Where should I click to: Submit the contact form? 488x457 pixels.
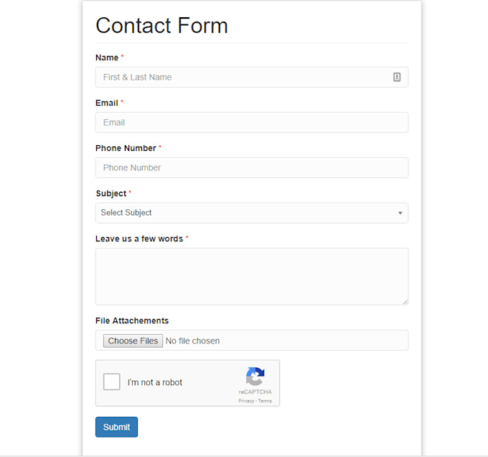click(116, 427)
